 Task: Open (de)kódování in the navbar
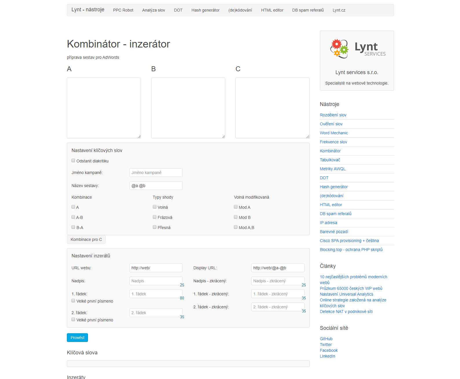point(240,10)
